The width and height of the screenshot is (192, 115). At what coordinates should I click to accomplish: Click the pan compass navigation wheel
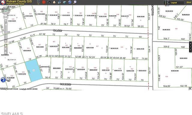click(x=5, y=11)
